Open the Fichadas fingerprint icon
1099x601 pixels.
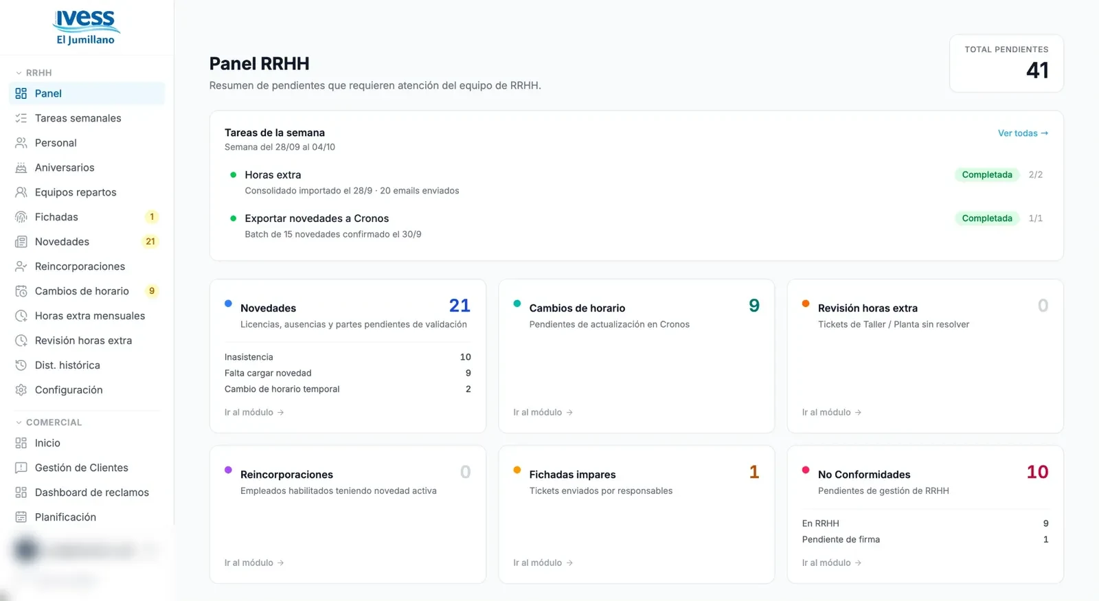[x=21, y=217]
